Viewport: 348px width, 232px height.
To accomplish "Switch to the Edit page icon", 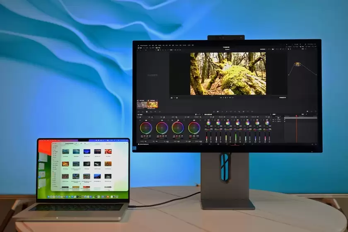I will tap(218, 144).
